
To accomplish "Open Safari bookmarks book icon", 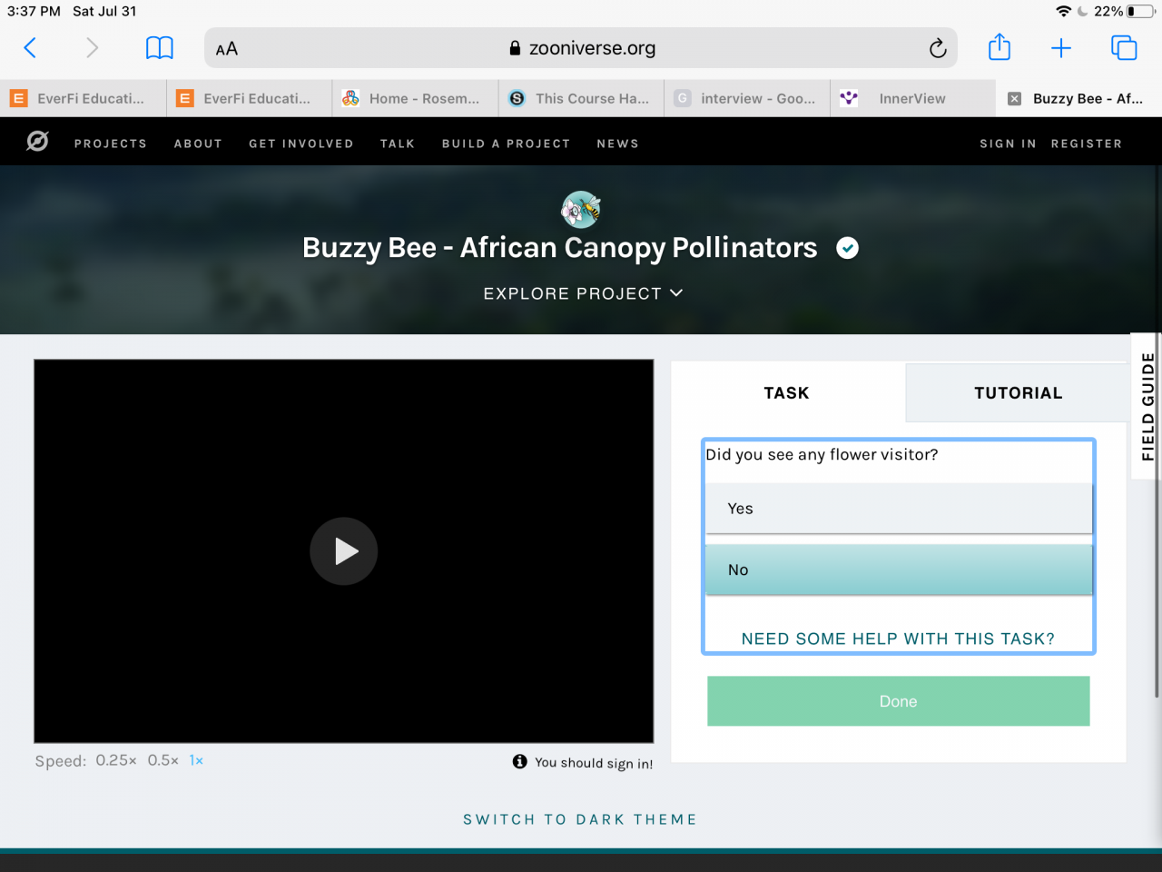I will click(160, 48).
